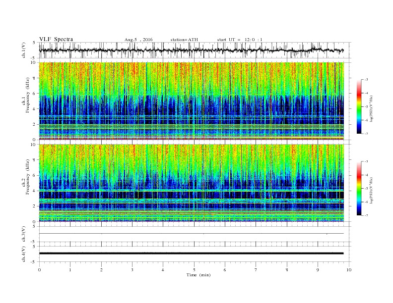Click the '5' tick on the time axis

[194, 270]
